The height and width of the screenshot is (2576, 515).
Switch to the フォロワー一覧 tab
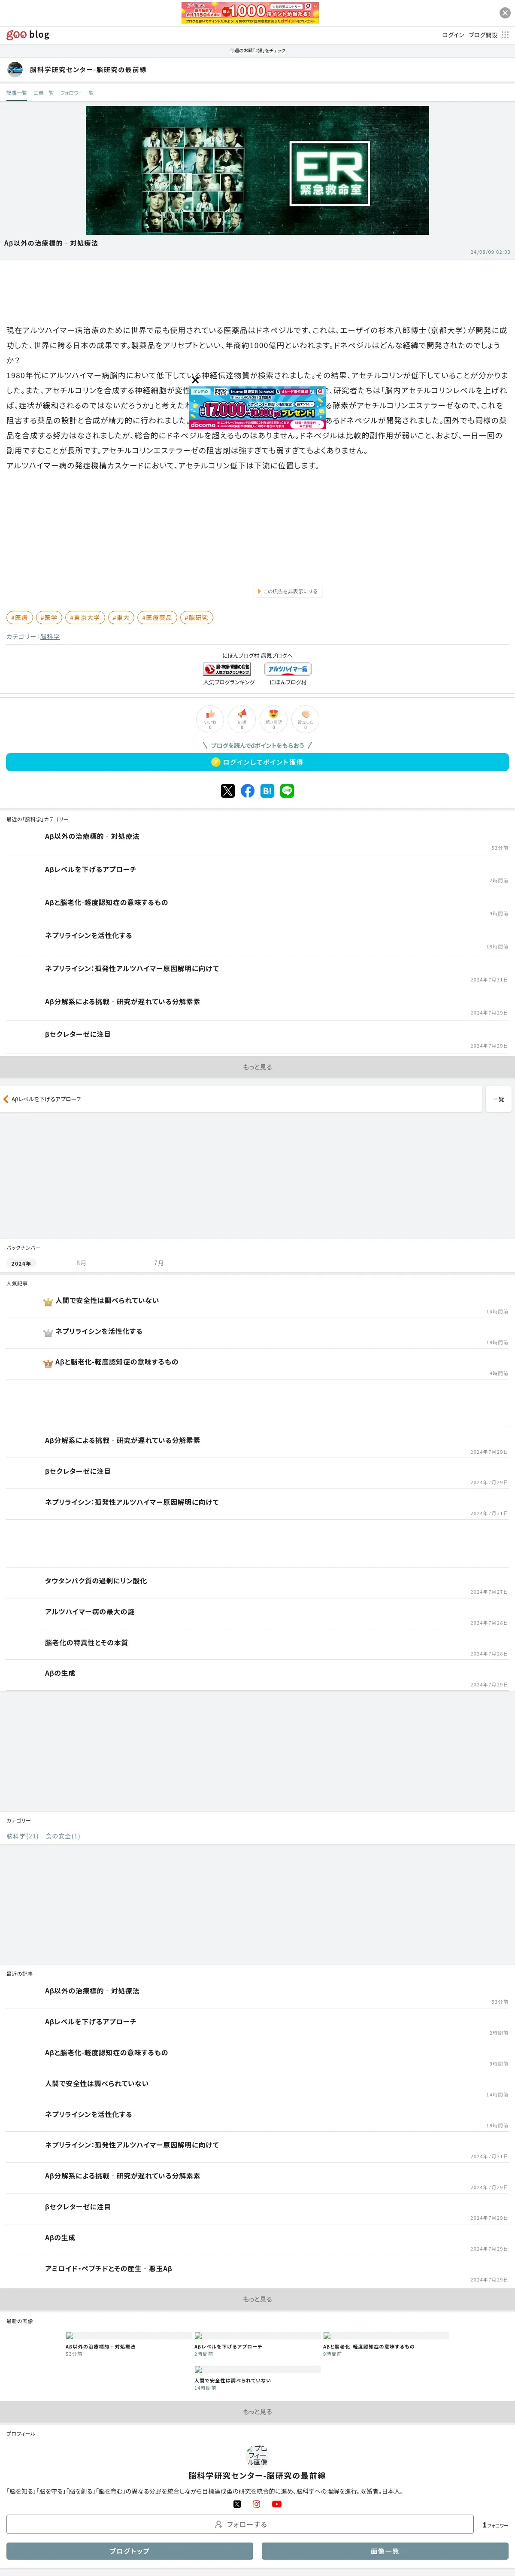77,93
